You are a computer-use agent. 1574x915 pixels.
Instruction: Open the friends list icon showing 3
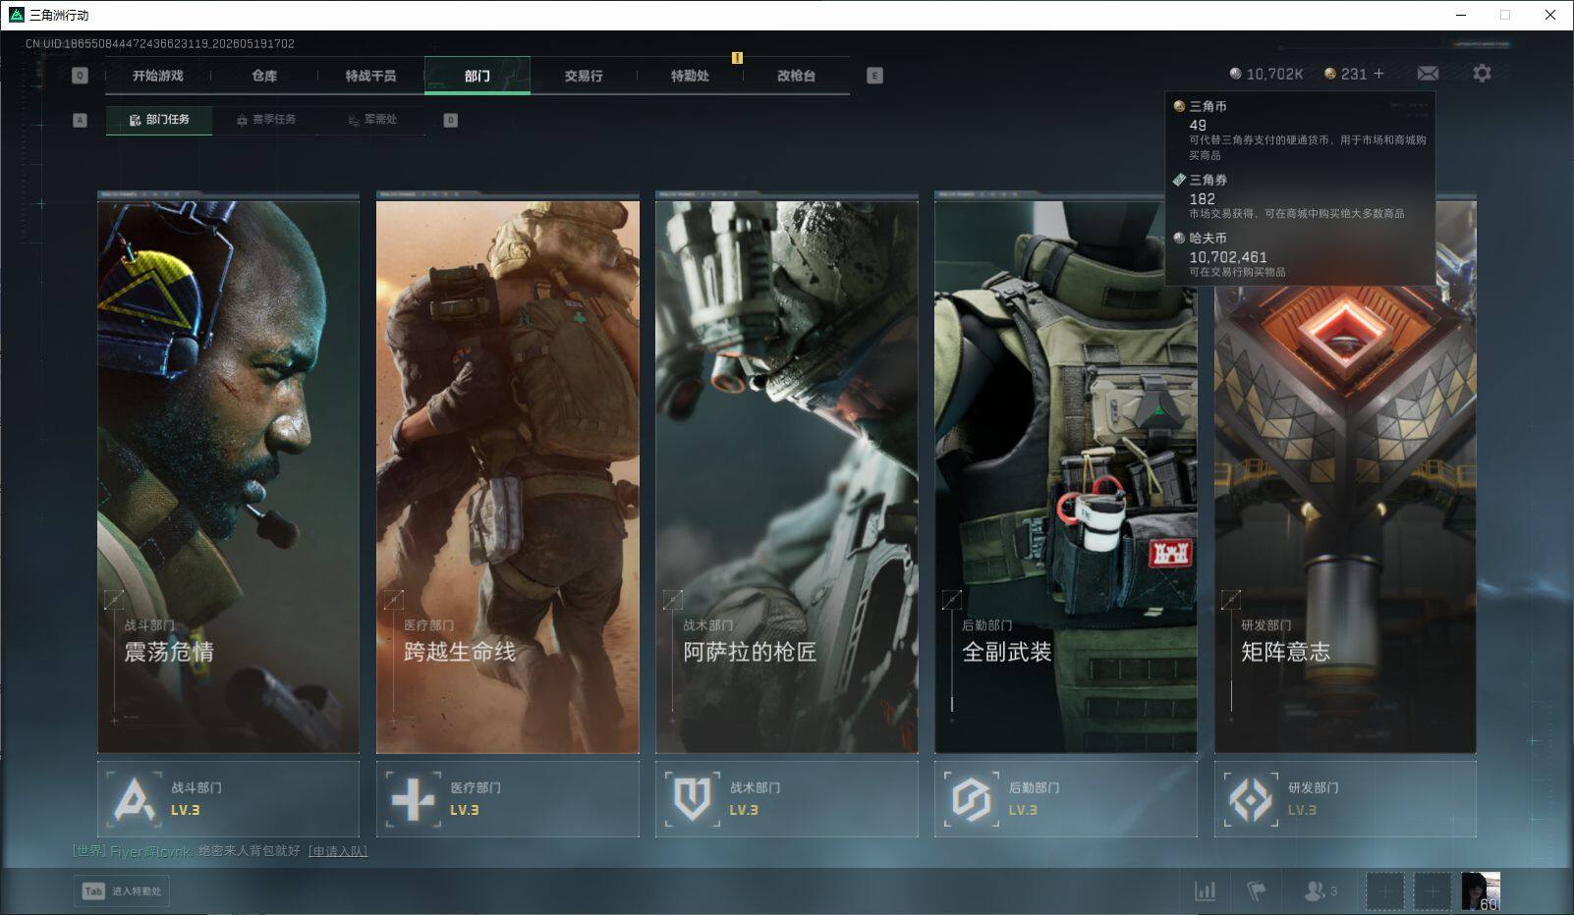click(x=1320, y=890)
